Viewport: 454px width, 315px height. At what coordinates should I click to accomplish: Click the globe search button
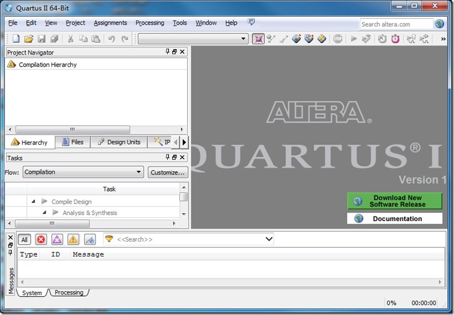(440, 24)
